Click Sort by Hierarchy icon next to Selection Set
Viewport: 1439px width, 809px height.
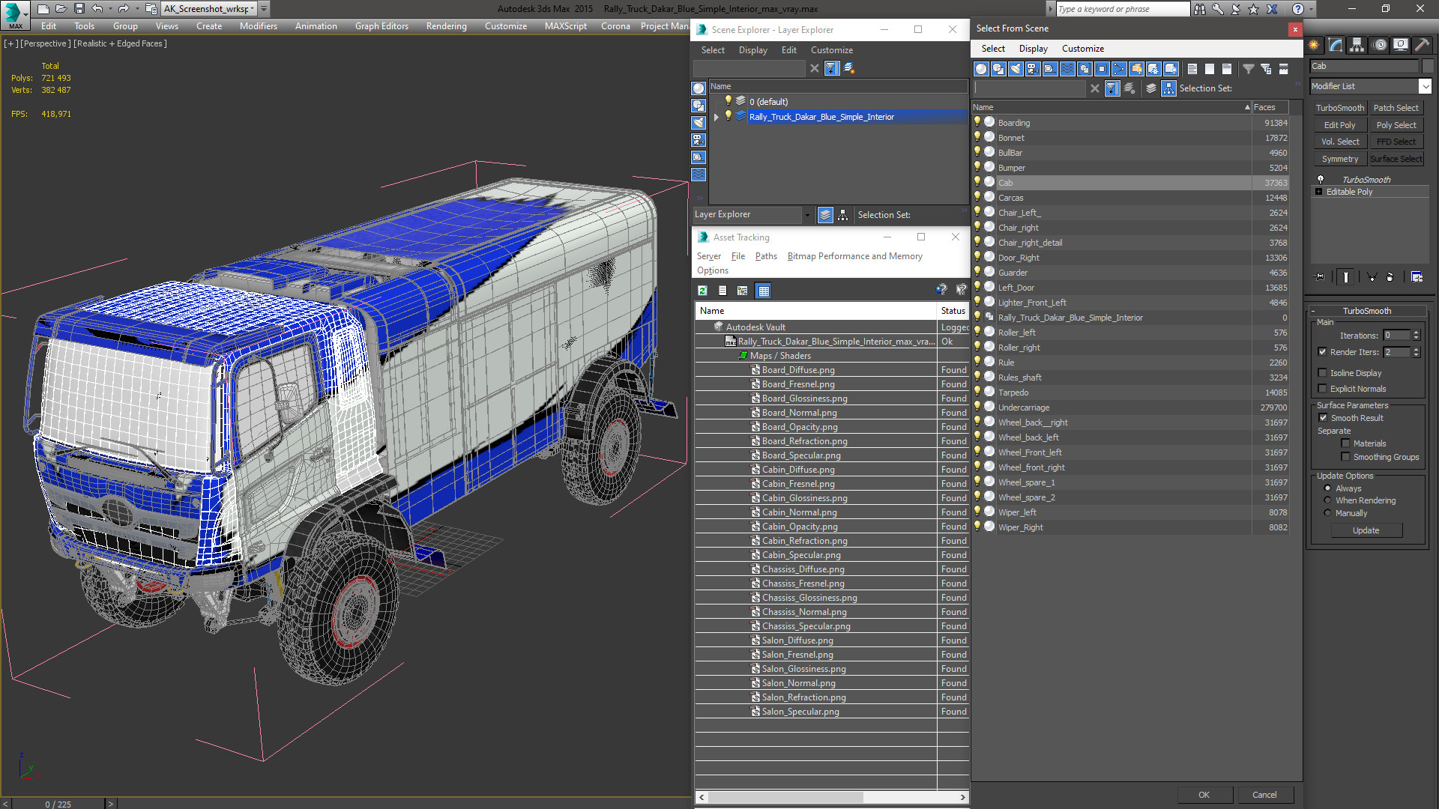click(1168, 88)
